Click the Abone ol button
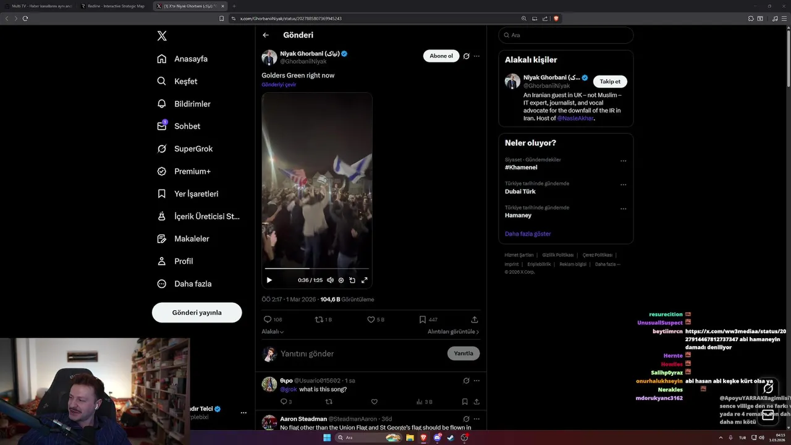Screen dimensions: 791x445 (441, 56)
